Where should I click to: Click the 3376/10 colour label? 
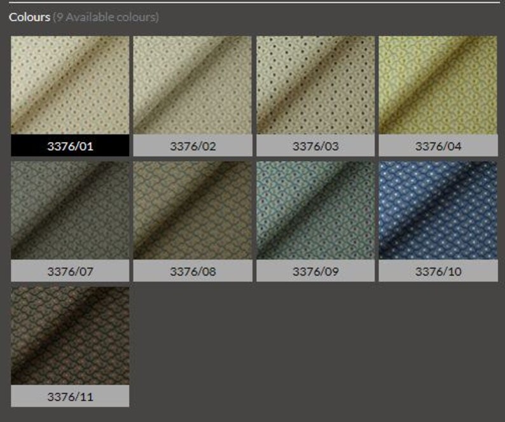(438, 271)
